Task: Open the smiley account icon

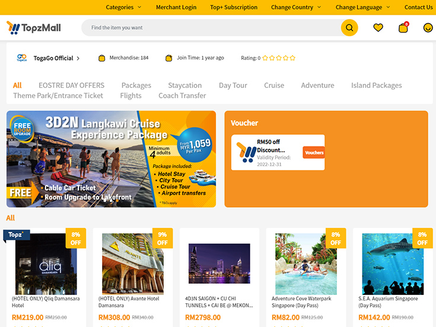Action: [428, 27]
